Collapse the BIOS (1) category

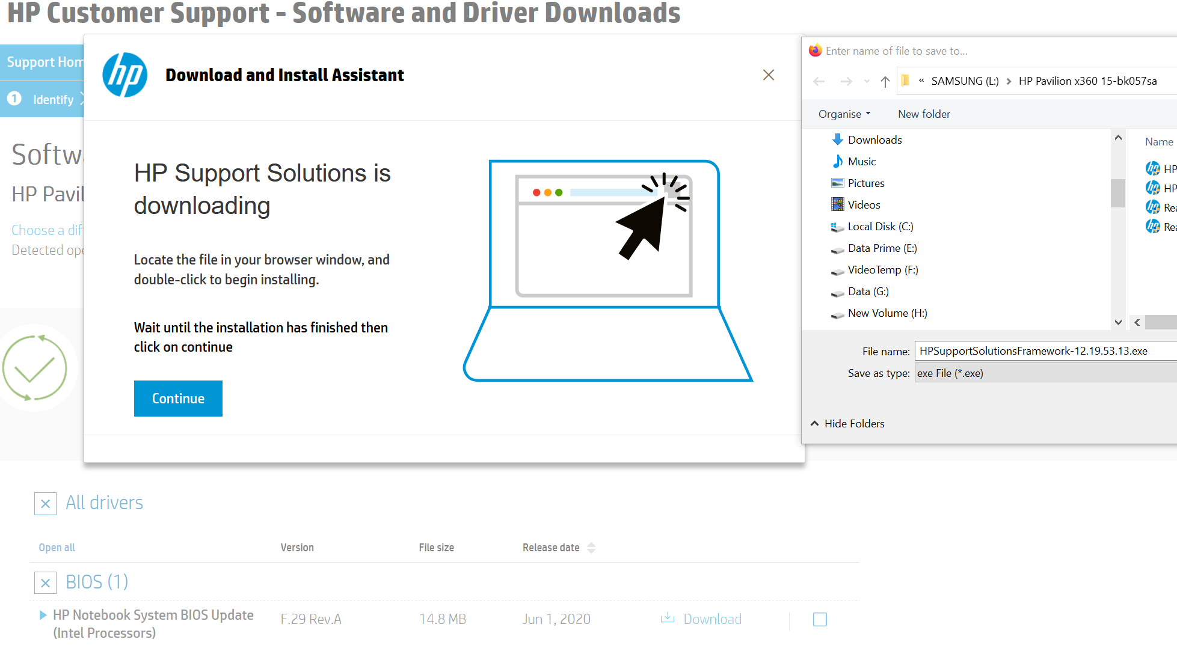[x=46, y=582]
